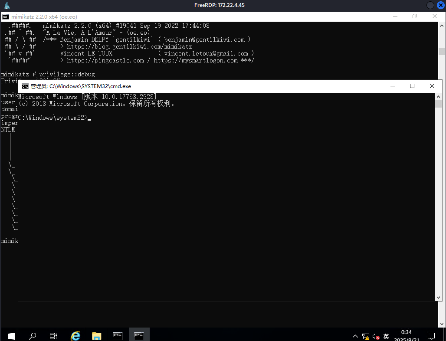Launch Internet Explorer from taskbar
This screenshot has height=341, width=446.
pyautogui.click(x=75, y=336)
